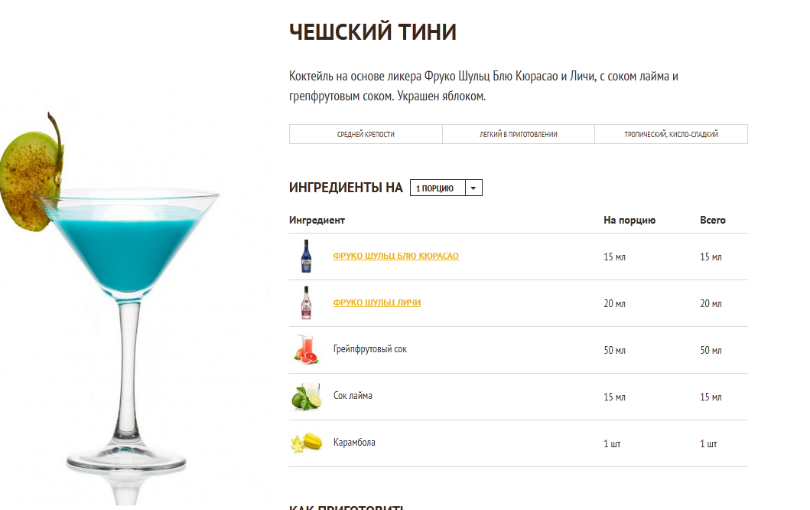The height and width of the screenshot is (510, 810).
Task: Click Сок лайма ingredient name
Action: (353, 396)
